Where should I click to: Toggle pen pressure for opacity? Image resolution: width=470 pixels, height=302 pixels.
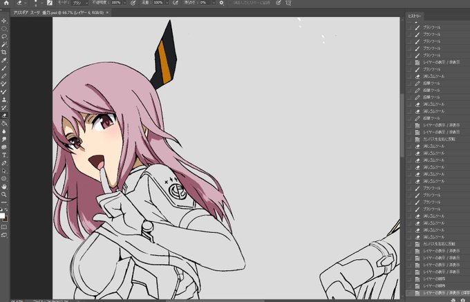(133, 3)
